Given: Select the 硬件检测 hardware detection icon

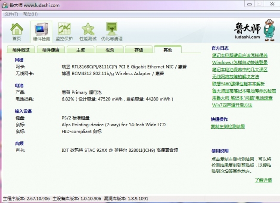Looking at the screenshot, I should (41, 31).
